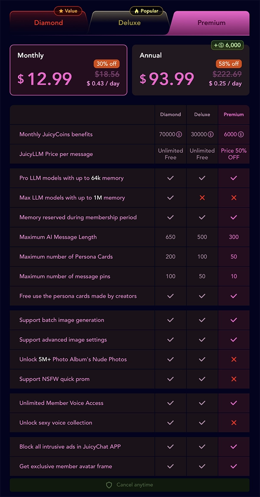Click Premium checkmark for Pro LLM models row
260x497 pixels.
point(234,178)
